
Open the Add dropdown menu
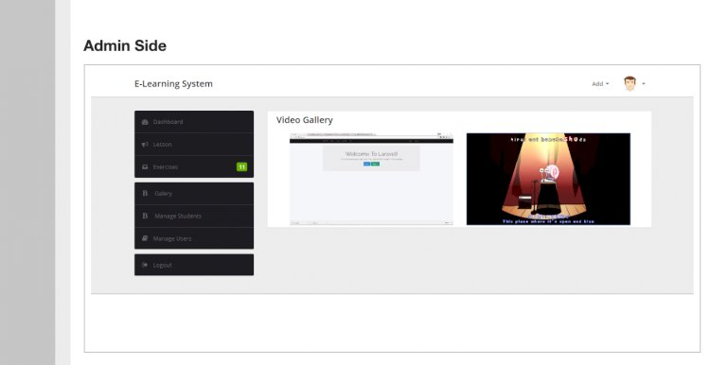[600, 83]
